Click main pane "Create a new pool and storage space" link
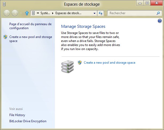The image size is (164, 130). point(109,63)
